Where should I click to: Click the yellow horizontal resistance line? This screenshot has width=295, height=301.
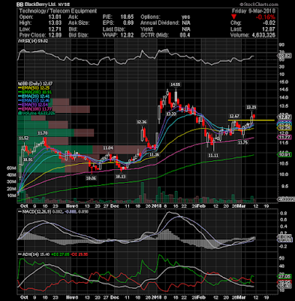point(251,120)
